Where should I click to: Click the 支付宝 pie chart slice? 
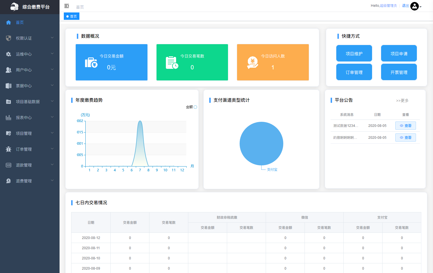pos(261,143)
